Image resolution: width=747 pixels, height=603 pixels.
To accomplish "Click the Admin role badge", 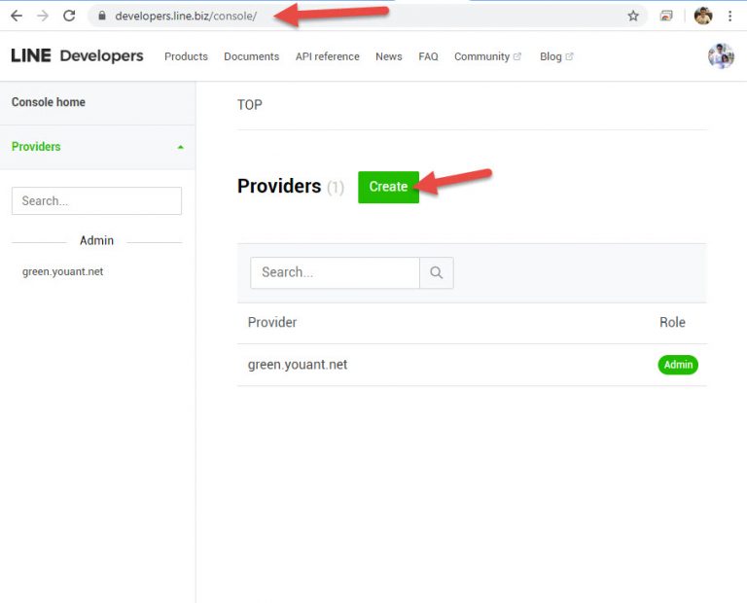I will pos(678,365).
